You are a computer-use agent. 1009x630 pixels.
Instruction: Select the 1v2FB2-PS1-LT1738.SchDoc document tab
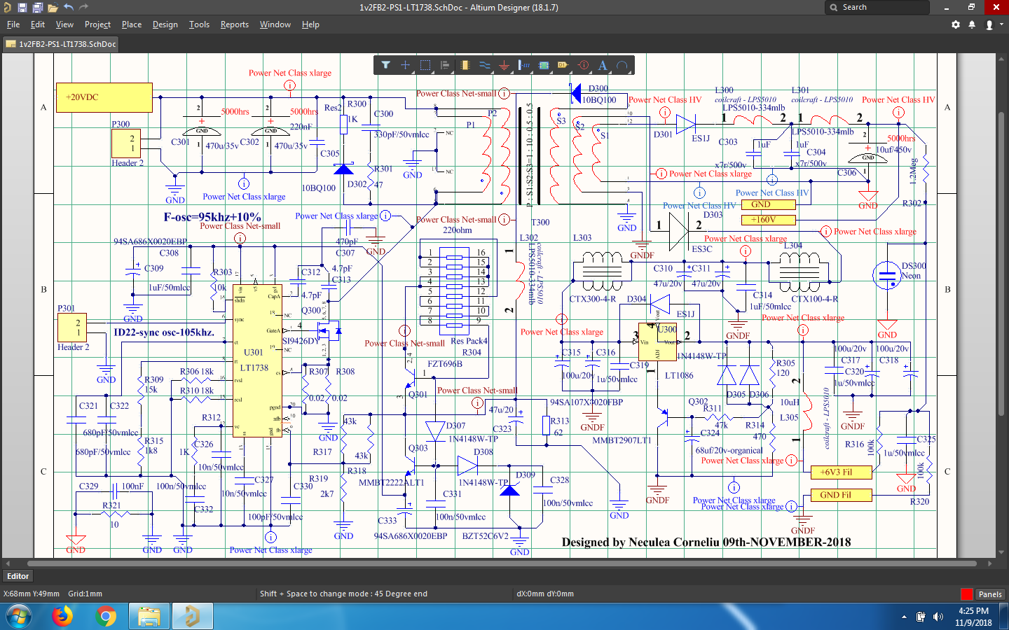click(x=61, y=44)
